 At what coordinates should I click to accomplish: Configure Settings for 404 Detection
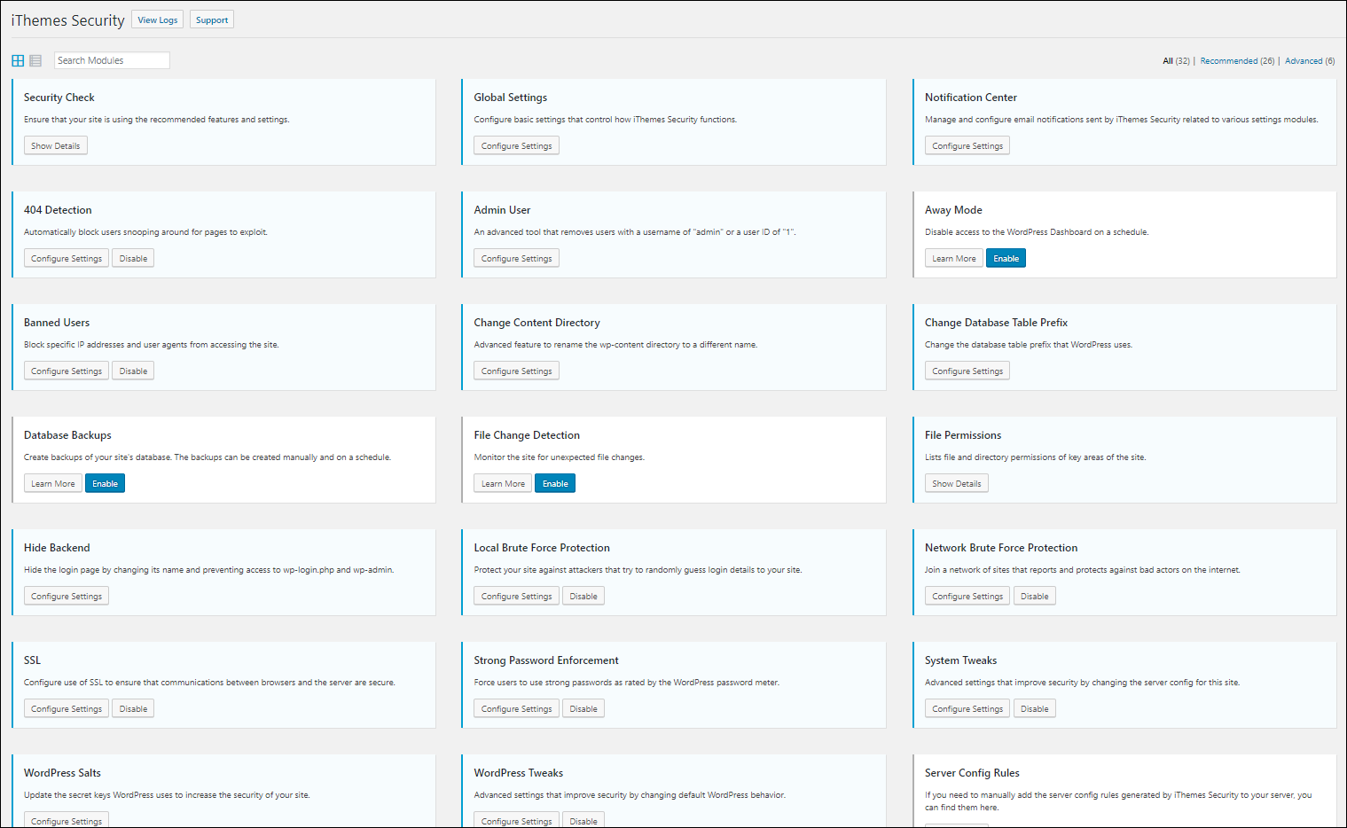click(67, 258)
